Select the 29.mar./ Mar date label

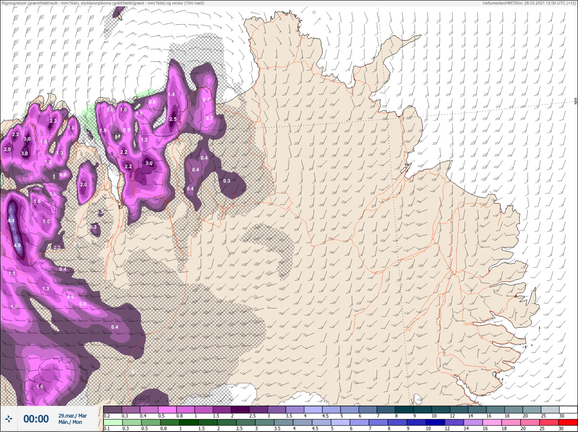coord(73,415)
